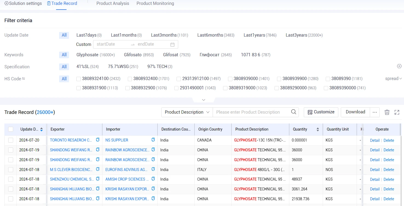
Task: Check HS code 38089324100 checkbox
Action: tap(79, 79)
